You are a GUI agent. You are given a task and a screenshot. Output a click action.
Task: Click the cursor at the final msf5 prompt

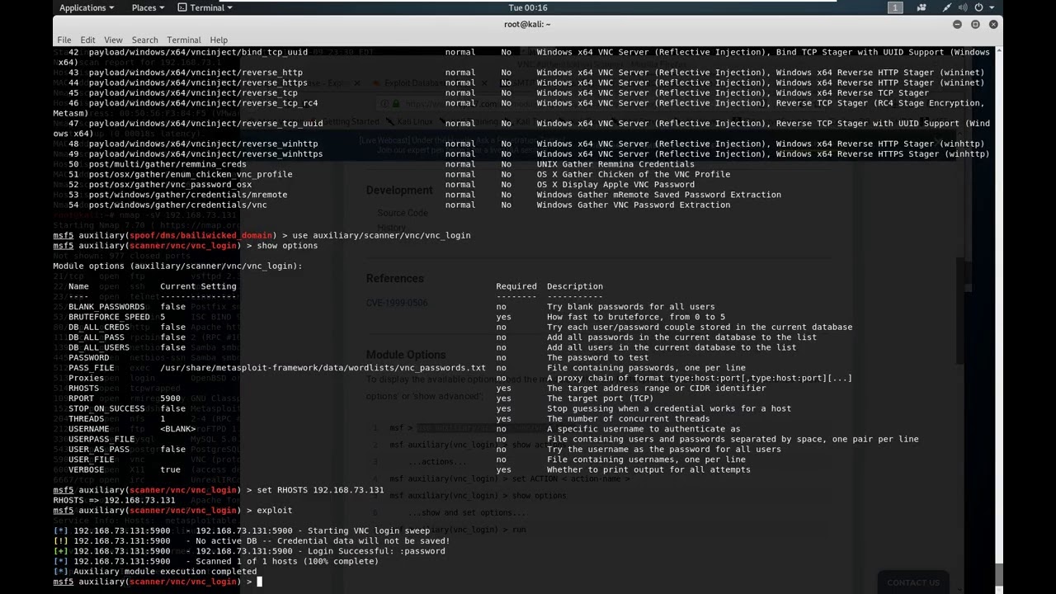tap(259, 582)
